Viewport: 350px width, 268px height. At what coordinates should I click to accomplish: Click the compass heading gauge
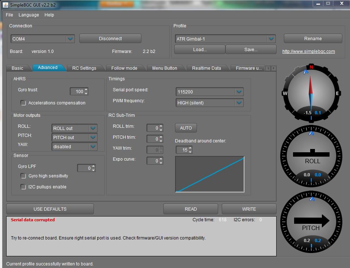point(311,93)
